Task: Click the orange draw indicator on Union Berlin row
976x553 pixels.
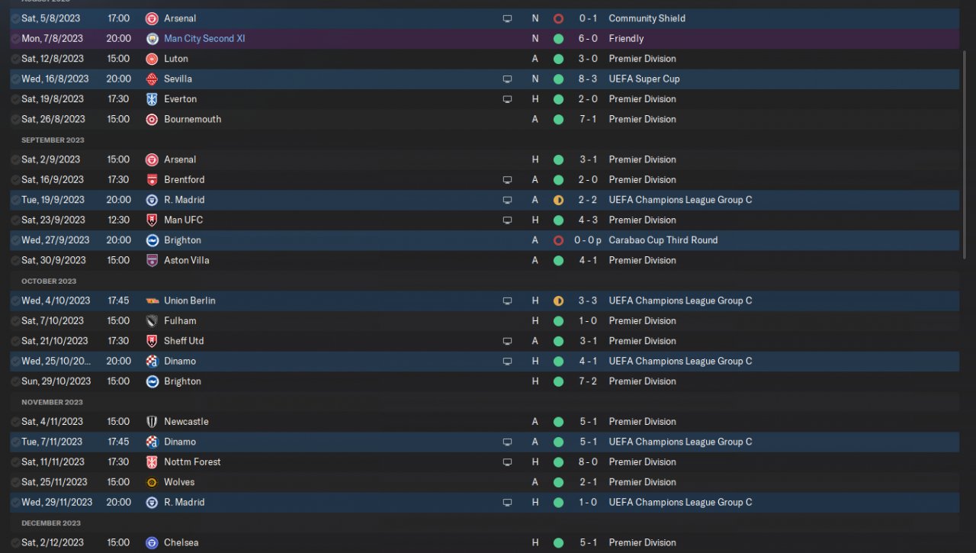Action: click(558, 301)
